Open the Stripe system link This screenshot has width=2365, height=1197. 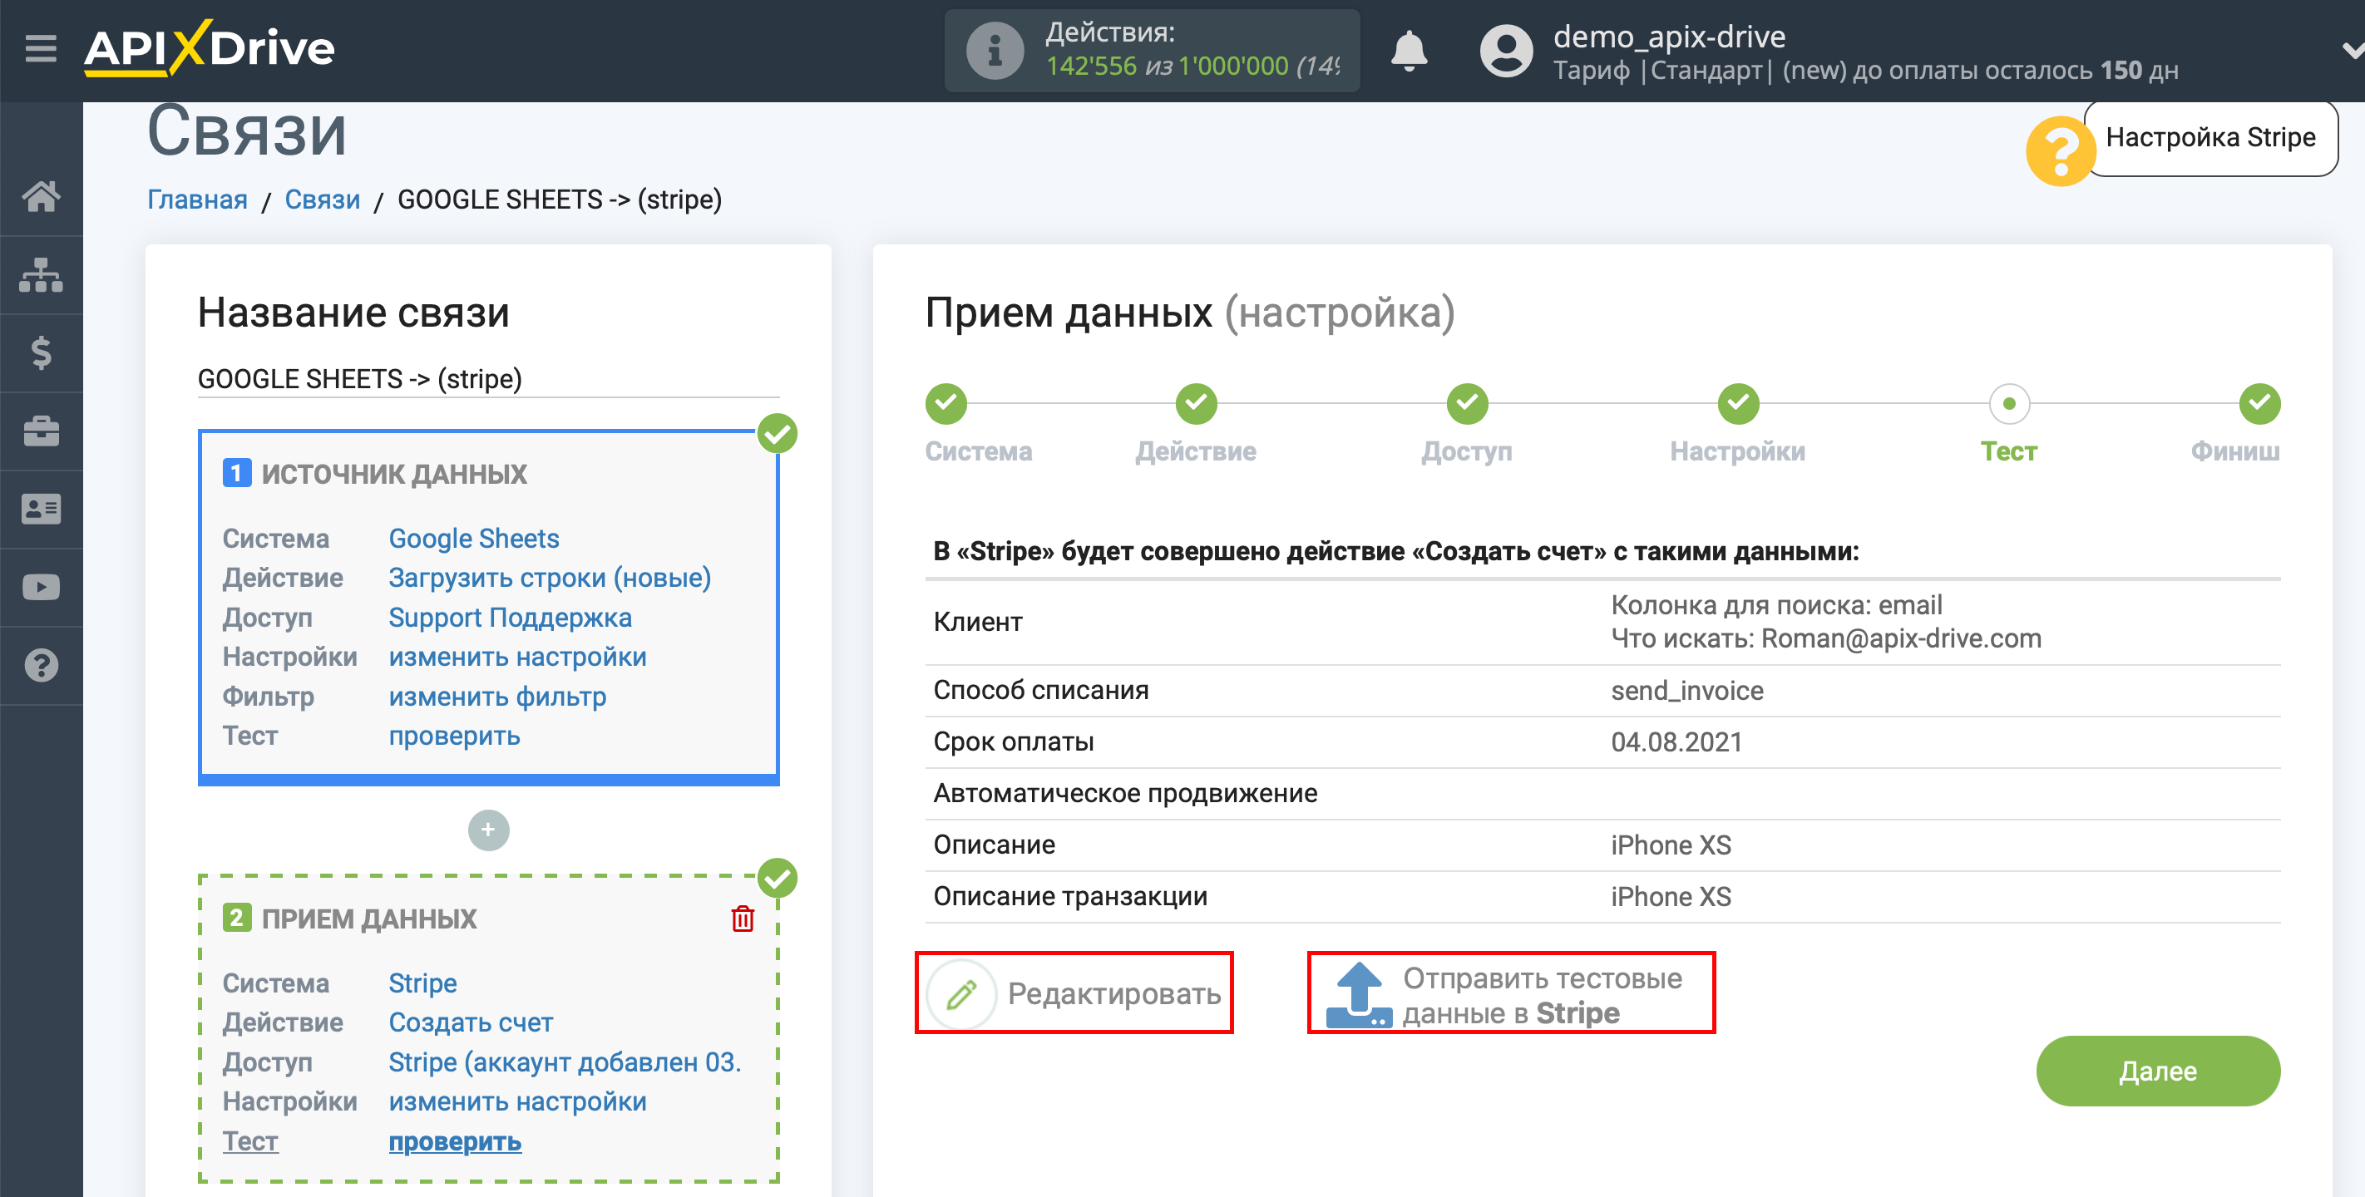(x=422, y=983)
